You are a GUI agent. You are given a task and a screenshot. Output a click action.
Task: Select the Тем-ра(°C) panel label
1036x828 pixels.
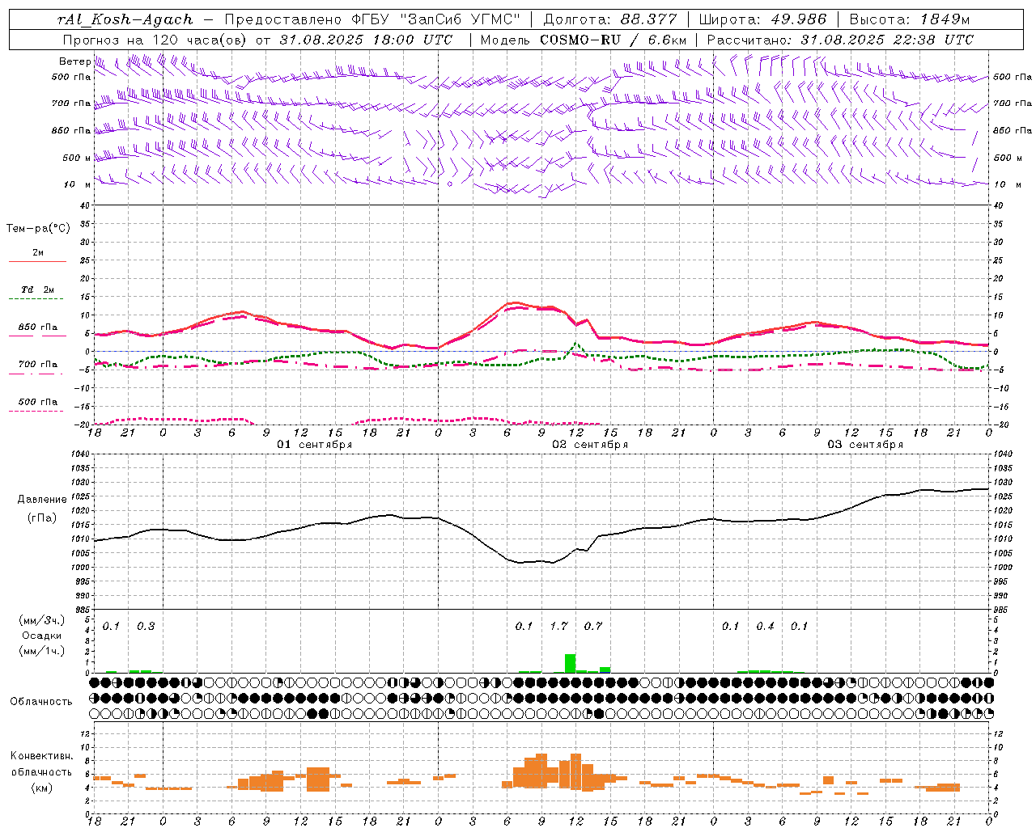(38, 229)
